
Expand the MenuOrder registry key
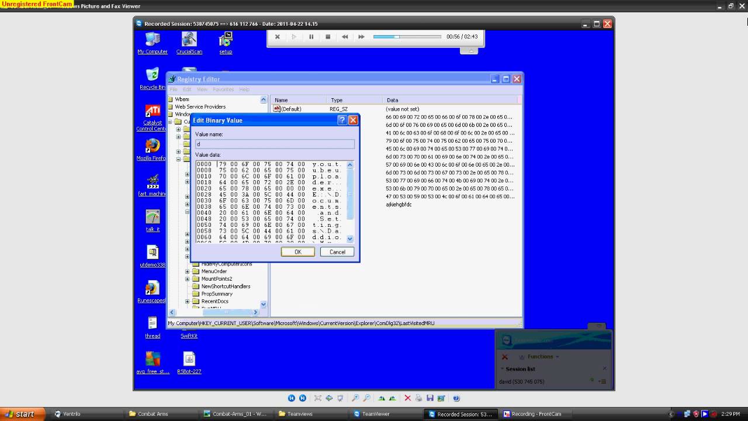click(x=188, y=271)
